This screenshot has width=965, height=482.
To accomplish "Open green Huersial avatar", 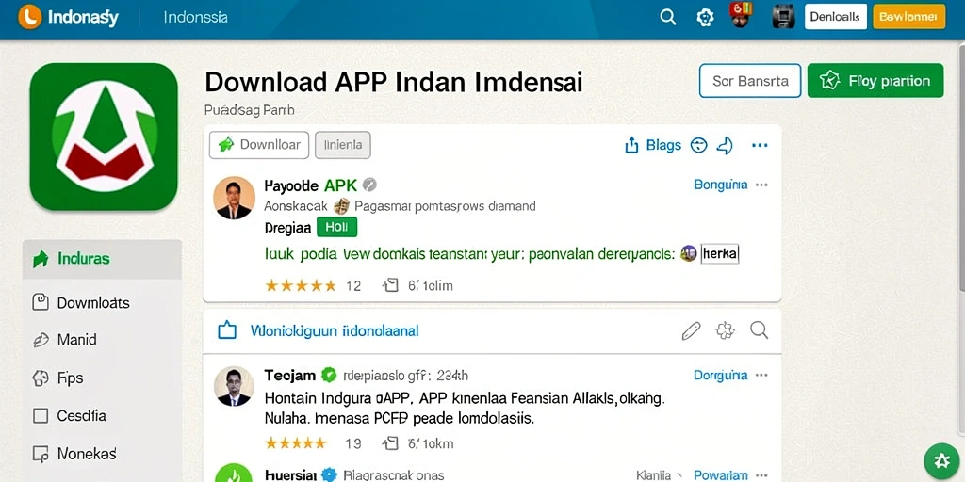I will (234, 473).
